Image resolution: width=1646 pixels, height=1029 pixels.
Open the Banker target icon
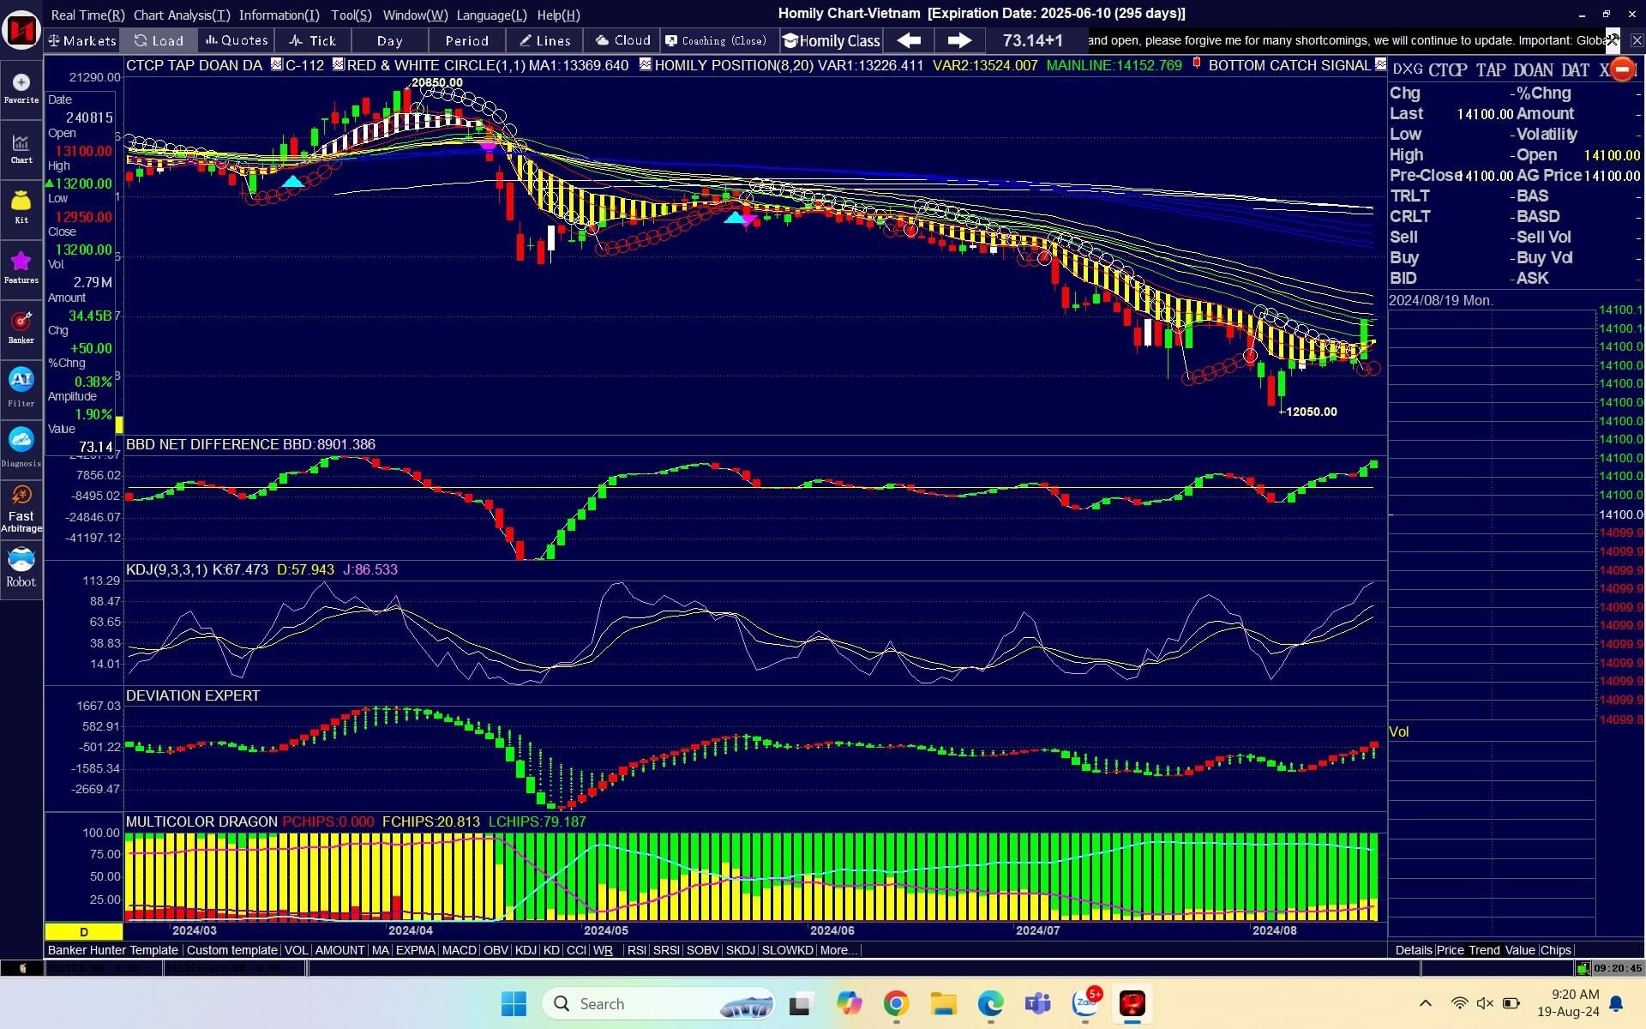click(21, 328)
